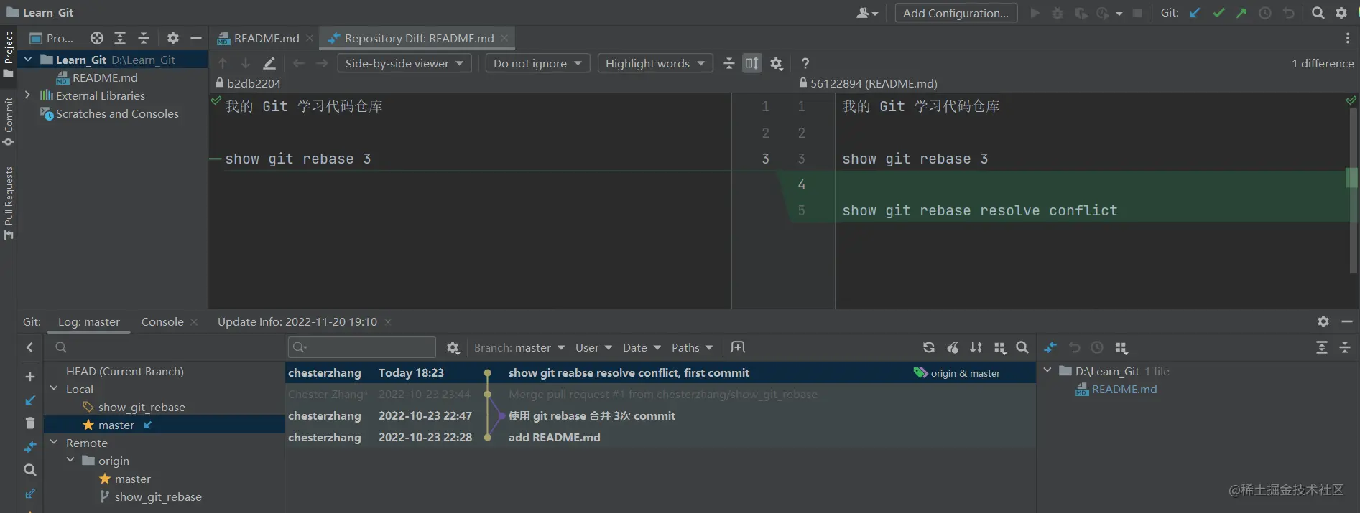Image resolution: width=1360 pixels, height=513 pixels.
Task: Click the Git rollback icon
Action: 1289,13
